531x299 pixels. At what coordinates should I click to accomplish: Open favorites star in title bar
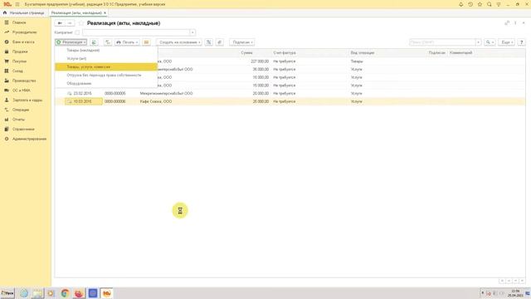point(480,4)
